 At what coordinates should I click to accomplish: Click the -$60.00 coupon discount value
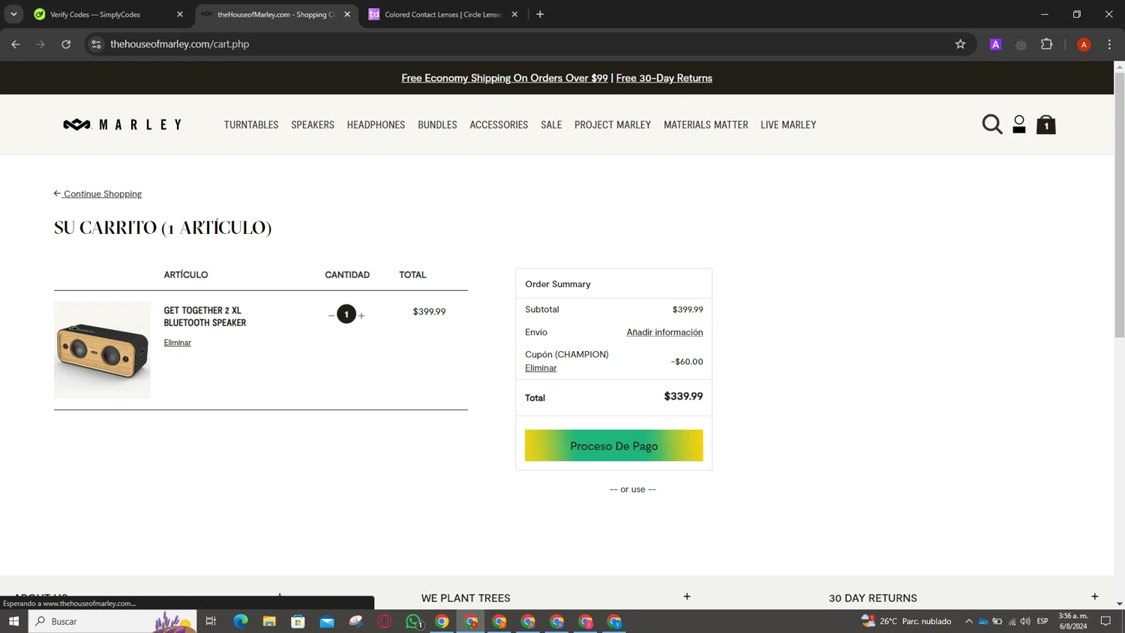click(687, 361)
